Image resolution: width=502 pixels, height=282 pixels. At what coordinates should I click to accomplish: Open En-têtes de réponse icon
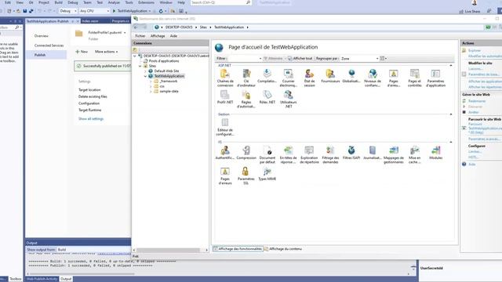[288, 155]
